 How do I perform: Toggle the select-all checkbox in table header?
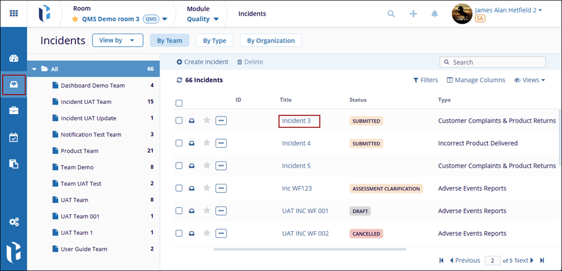pyautogui.click(x=179, y=103)
